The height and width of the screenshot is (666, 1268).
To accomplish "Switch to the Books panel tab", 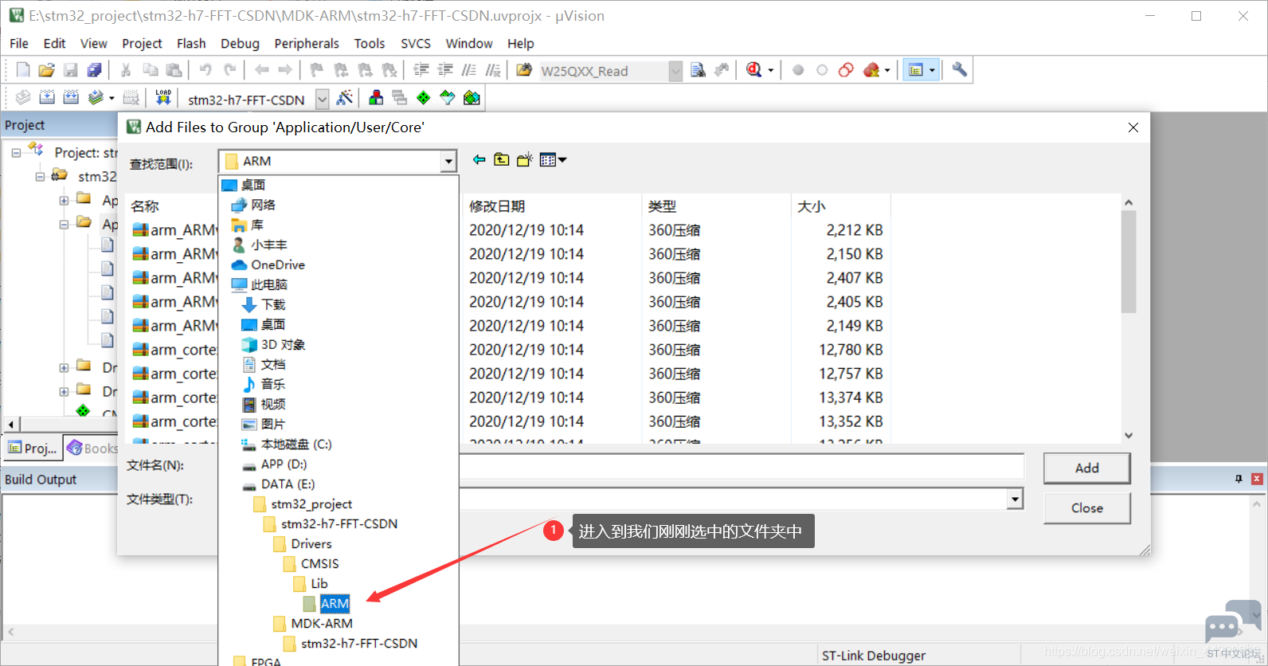I will 92,448.
